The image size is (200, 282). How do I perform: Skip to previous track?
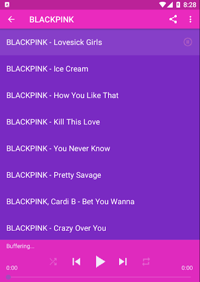tap(77, 262)
